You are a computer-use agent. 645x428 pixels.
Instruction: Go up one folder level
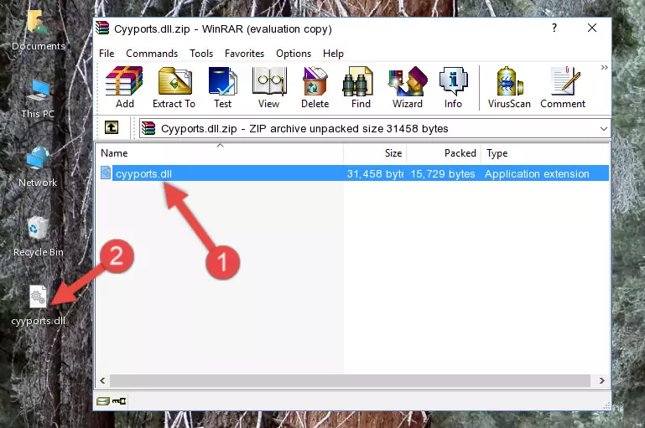(112, 128)
